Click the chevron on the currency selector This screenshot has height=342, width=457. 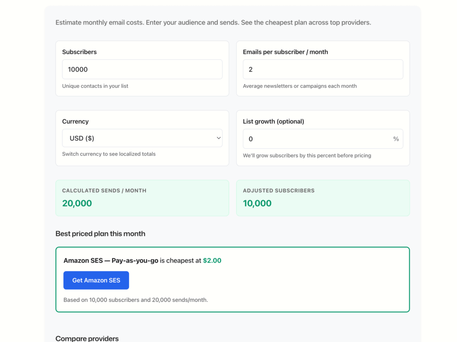coord(219,138)
